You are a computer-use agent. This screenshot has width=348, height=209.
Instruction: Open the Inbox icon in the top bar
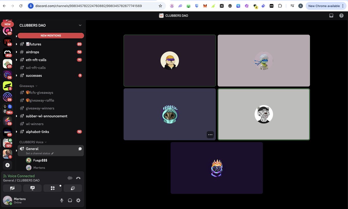tap(331, 15)
